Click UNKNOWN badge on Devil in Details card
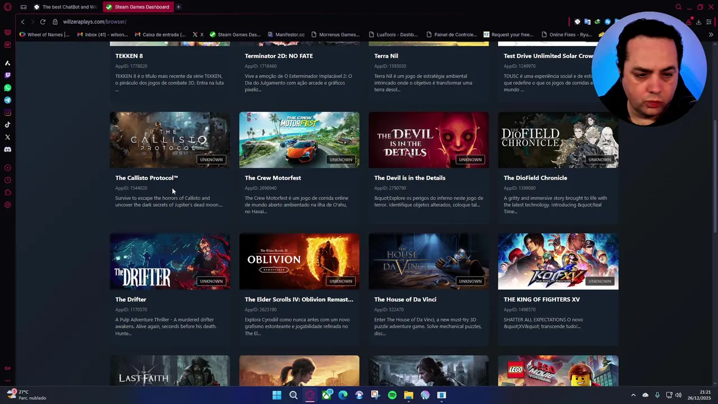This screenshot has height=404, width=718. point(470,159)
